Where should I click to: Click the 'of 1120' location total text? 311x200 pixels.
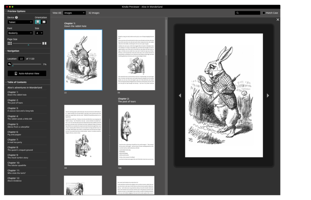pos(30,59)
